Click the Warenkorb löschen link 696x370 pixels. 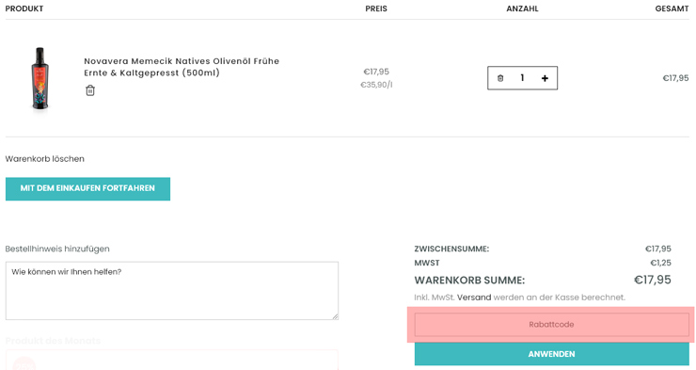click(x=45, y=159)
